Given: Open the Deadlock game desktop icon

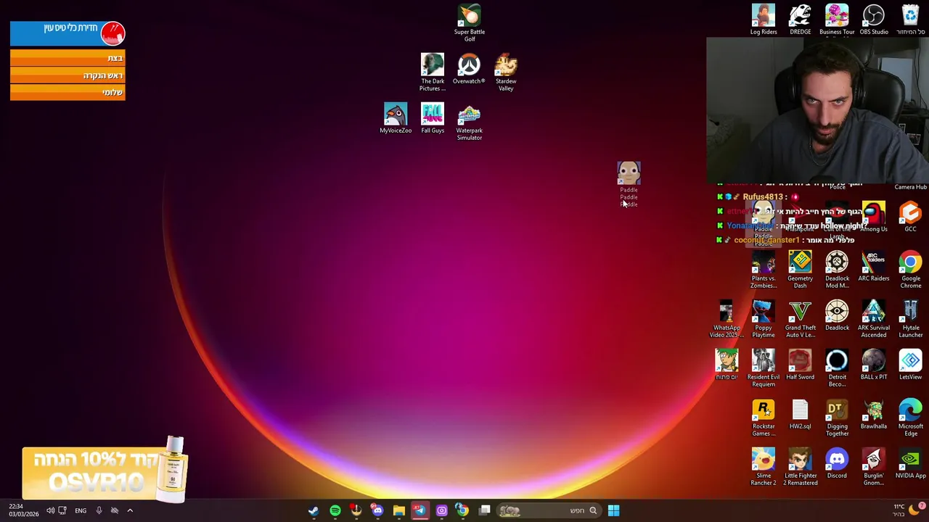Looking at the screenshot, I should click(x=837, y=315).
